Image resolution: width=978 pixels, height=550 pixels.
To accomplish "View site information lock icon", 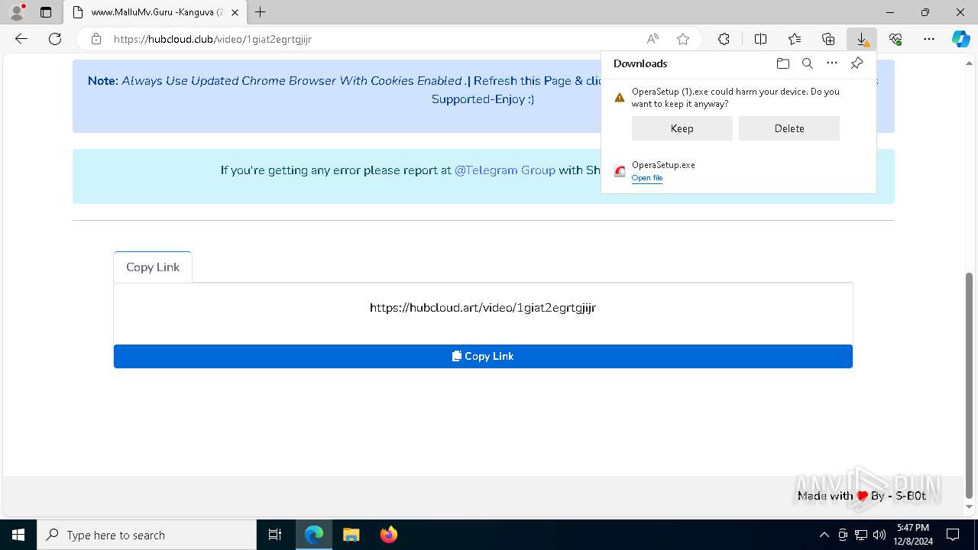I will point(96,39).
